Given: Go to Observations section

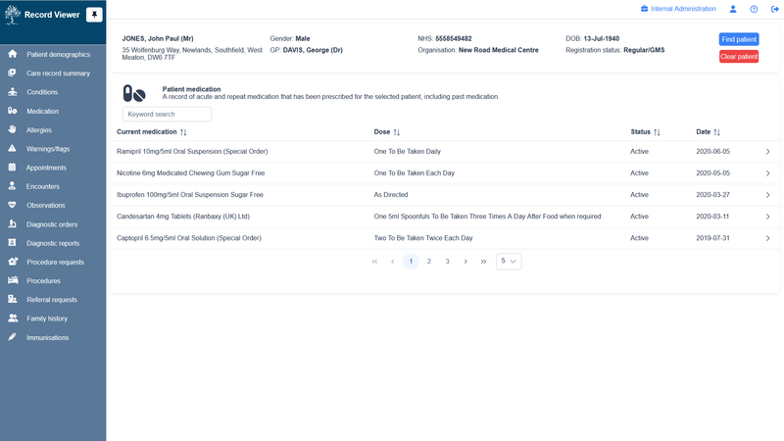Looking at the screenshot, I should pos(45,205).
